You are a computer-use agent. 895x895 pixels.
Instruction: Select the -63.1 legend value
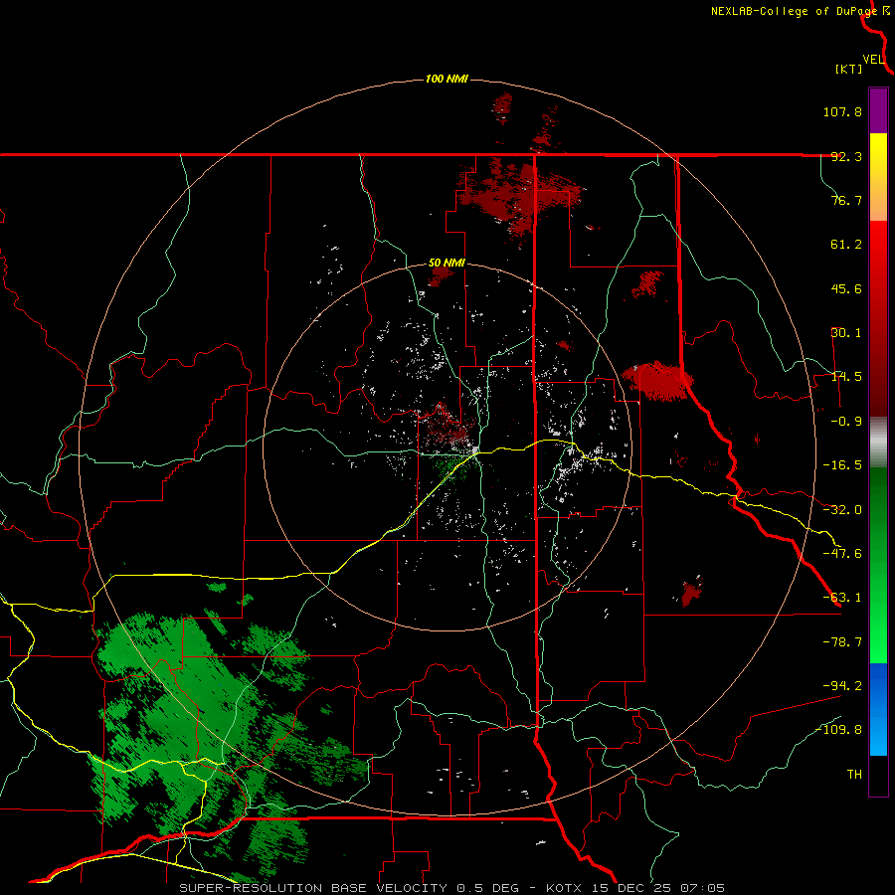pyautogui.click(x=842, y=598)
